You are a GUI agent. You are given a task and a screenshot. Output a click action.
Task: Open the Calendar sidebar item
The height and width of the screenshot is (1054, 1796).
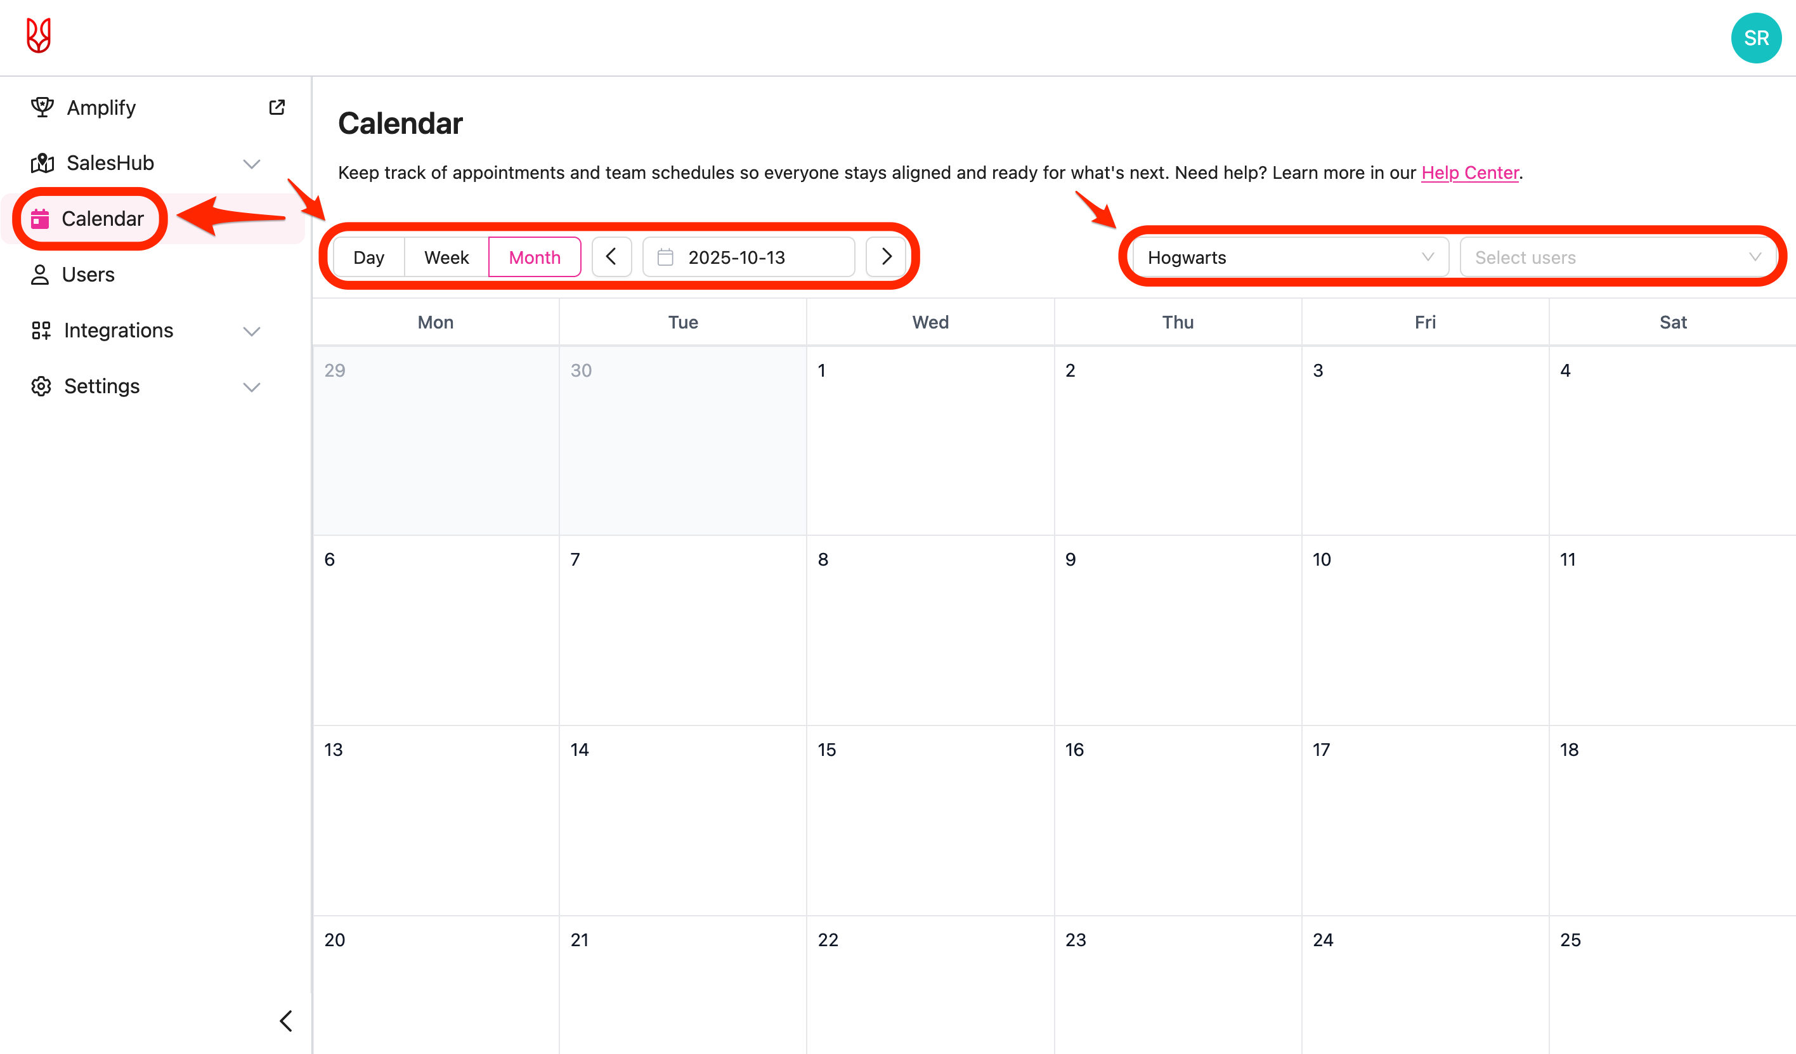102,219
